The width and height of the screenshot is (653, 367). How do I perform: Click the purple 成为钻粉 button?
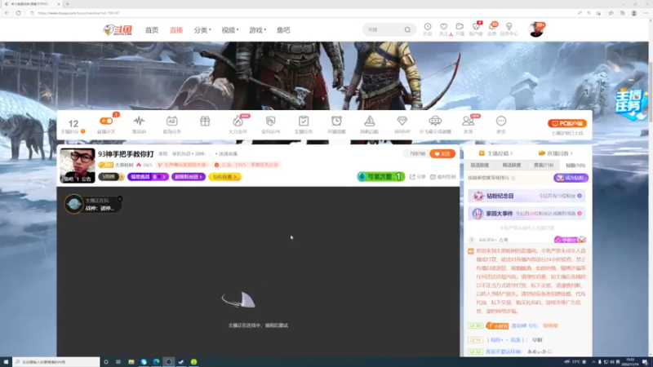571,178
